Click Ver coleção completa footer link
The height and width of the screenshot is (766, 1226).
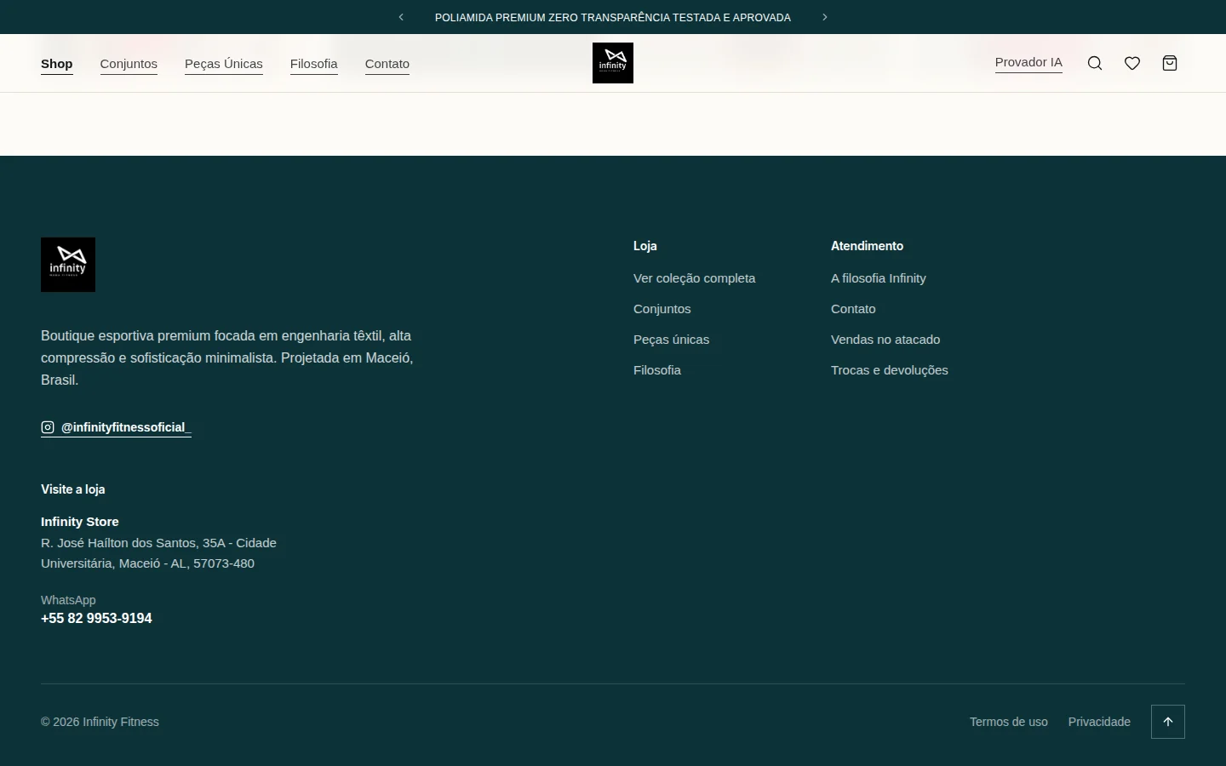(x=695, y=278)
